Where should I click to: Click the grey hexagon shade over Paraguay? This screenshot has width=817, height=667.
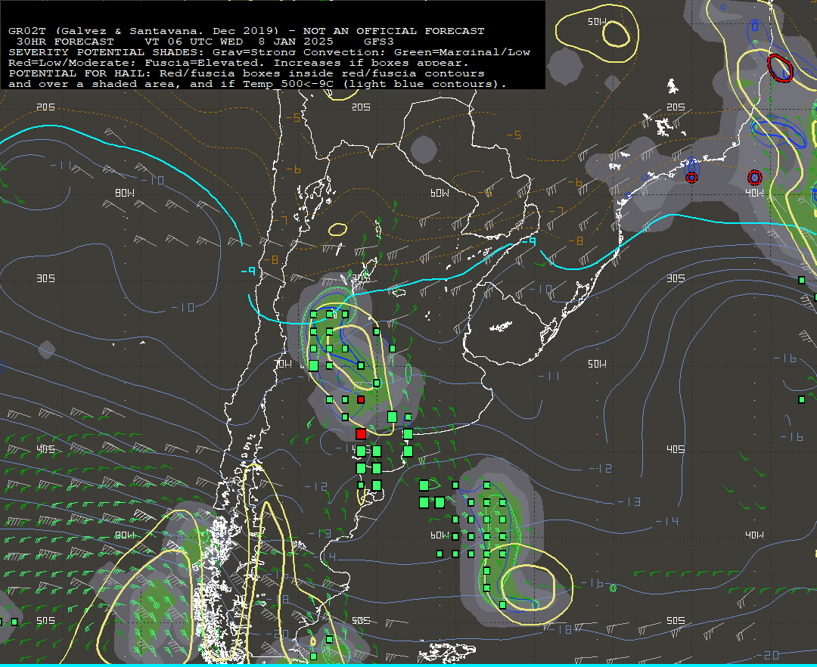click(424, 150)
